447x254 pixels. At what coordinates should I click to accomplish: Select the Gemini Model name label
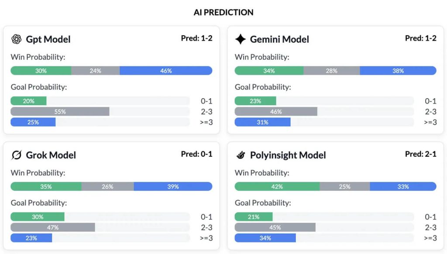pos(279,39)
